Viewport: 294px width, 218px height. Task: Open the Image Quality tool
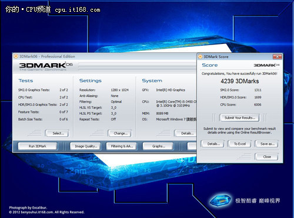click(x=85, y=146)
